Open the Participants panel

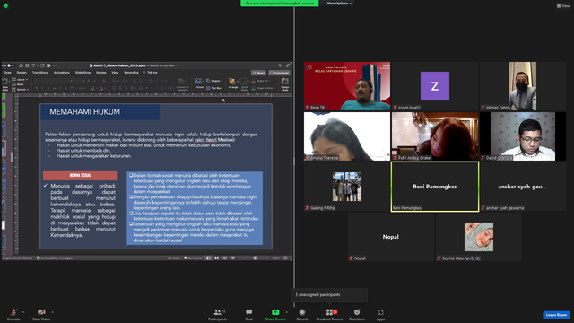click(217, 314)
